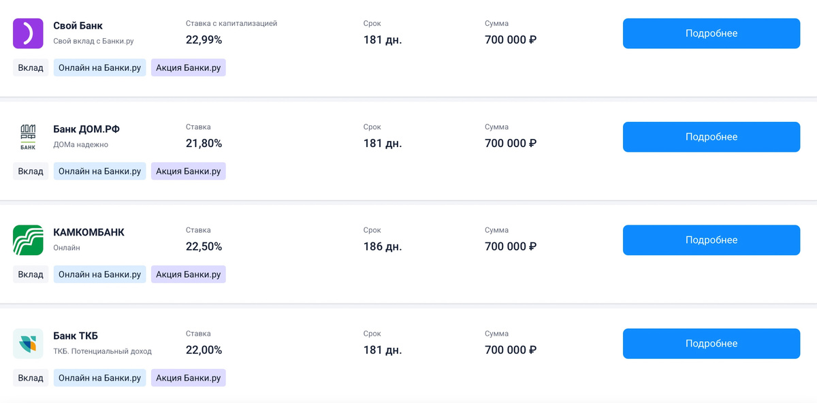Click the green КАМКОМБАНК logo icon
This screenshot has width=817, height=403.
tap(28, 240)
